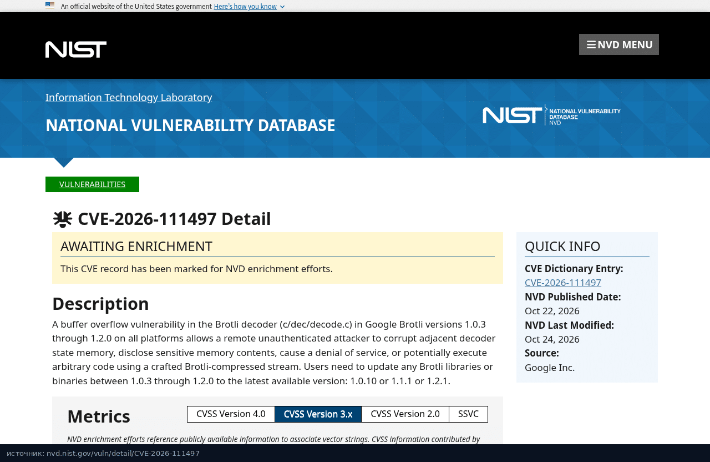
Task: Click the US flag icon in the banner
Action: click(x=50, y=6)
